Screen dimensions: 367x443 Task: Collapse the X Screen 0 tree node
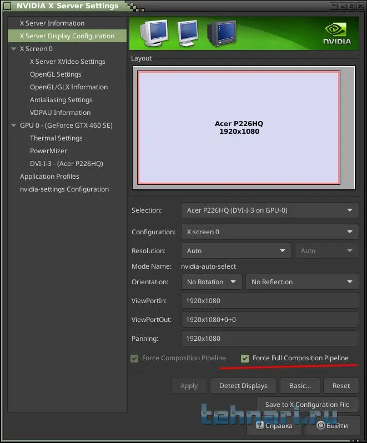(13, 49)
